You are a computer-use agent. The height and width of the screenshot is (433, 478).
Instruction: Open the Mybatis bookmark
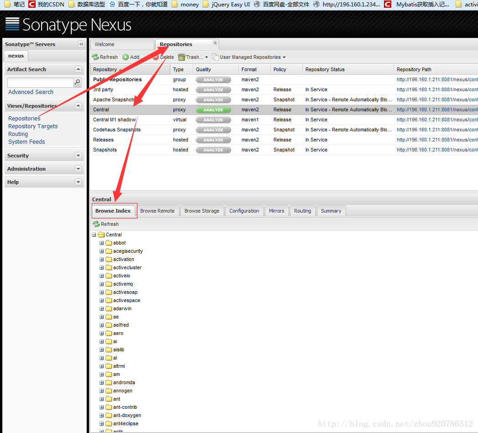coord(417,4)
